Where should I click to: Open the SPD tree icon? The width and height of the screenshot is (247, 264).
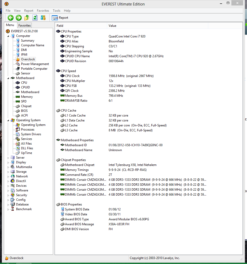click(x=18, y=101)
